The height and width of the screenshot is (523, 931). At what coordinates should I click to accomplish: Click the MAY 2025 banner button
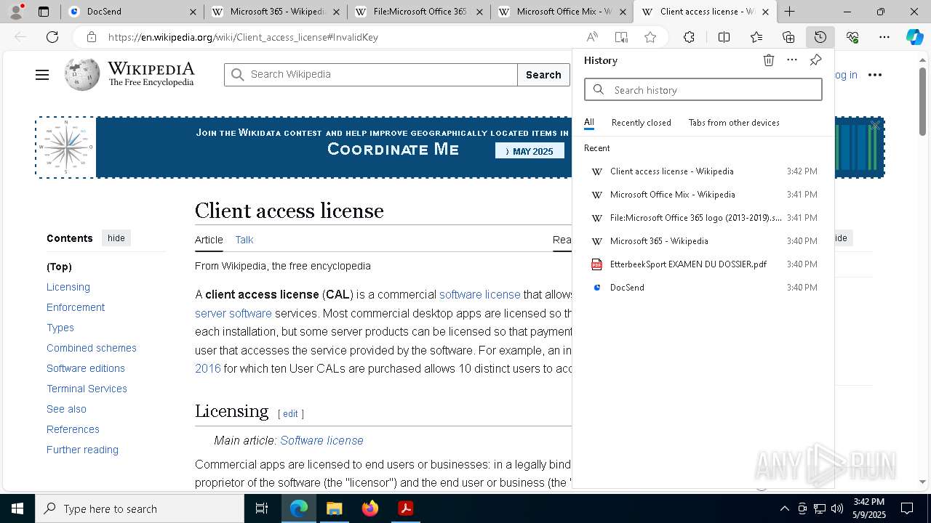click(x=530, y=151)
